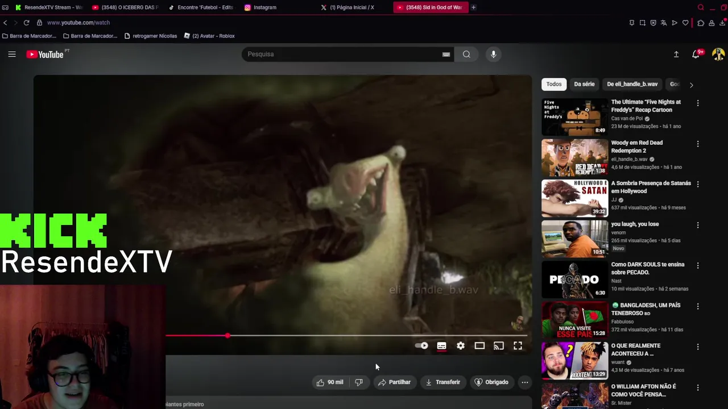Open options for 'you laugh, you lose' video

698,225
